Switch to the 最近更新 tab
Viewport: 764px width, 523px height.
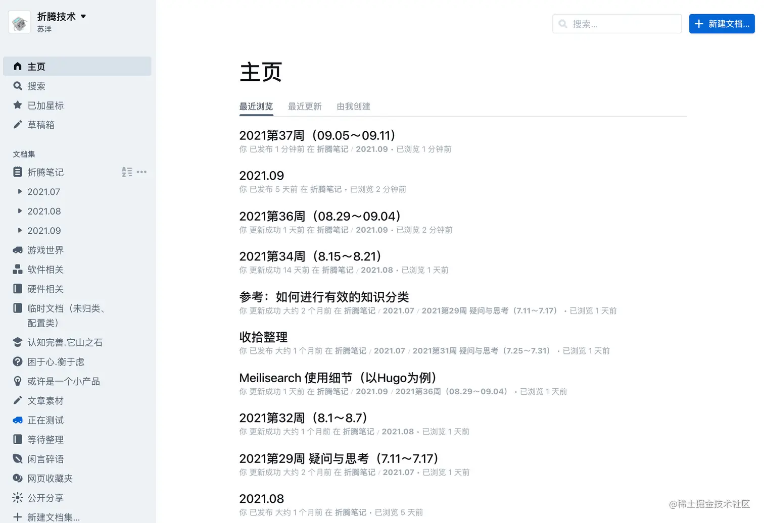coord(305,107)
